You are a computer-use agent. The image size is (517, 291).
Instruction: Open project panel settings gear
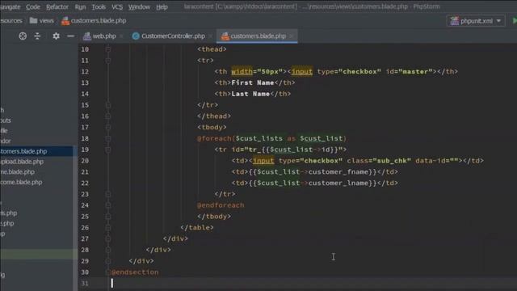pyautogui.click(x=56, y=36)
